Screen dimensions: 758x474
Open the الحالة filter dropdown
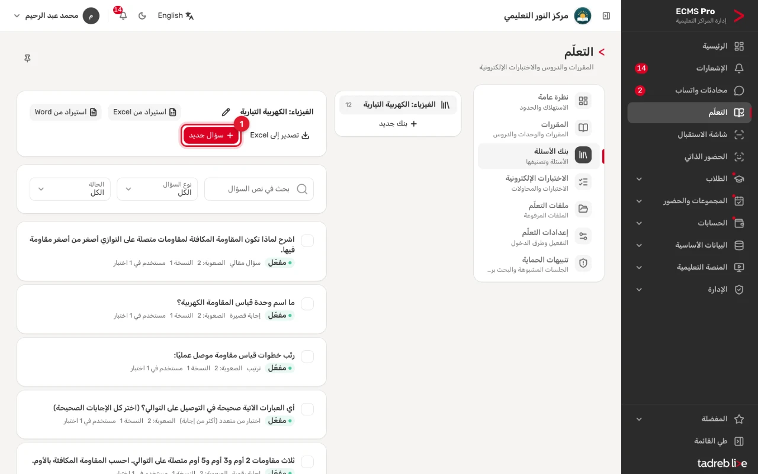pyautogui.click(x=70, y=189)
